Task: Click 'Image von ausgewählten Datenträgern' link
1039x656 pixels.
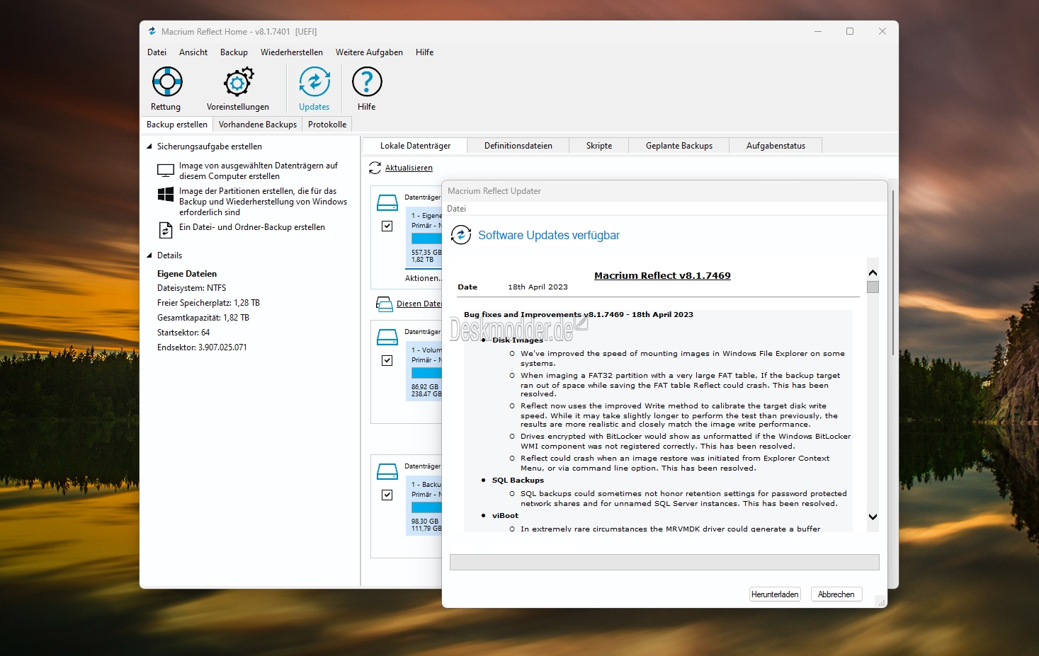Action: point(259,171)
